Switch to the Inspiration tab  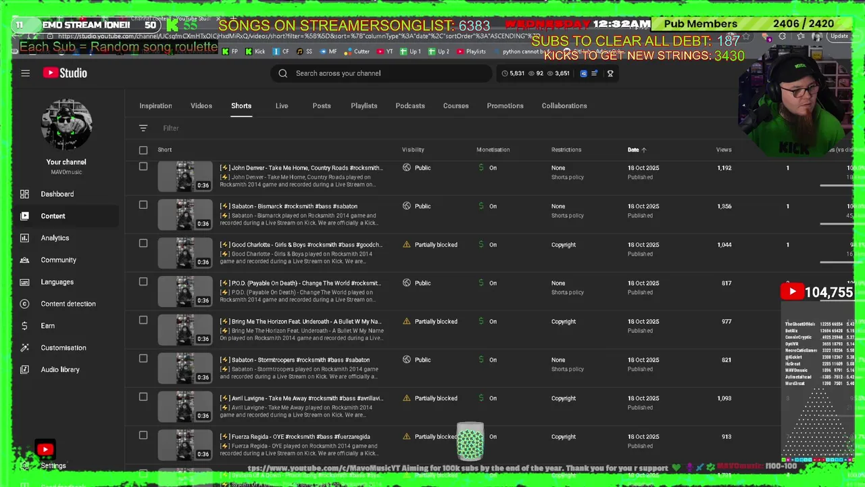(x=155, y=106)
